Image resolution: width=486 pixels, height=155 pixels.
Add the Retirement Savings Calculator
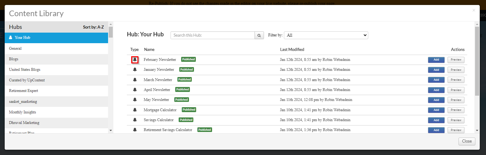click(x=436, y=130)
